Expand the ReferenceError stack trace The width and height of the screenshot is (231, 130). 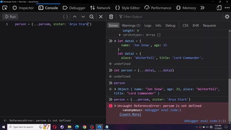(115, 106)
